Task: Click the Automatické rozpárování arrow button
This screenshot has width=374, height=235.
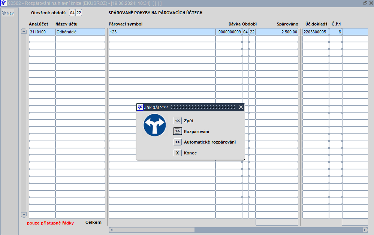Action: point(178,142)
